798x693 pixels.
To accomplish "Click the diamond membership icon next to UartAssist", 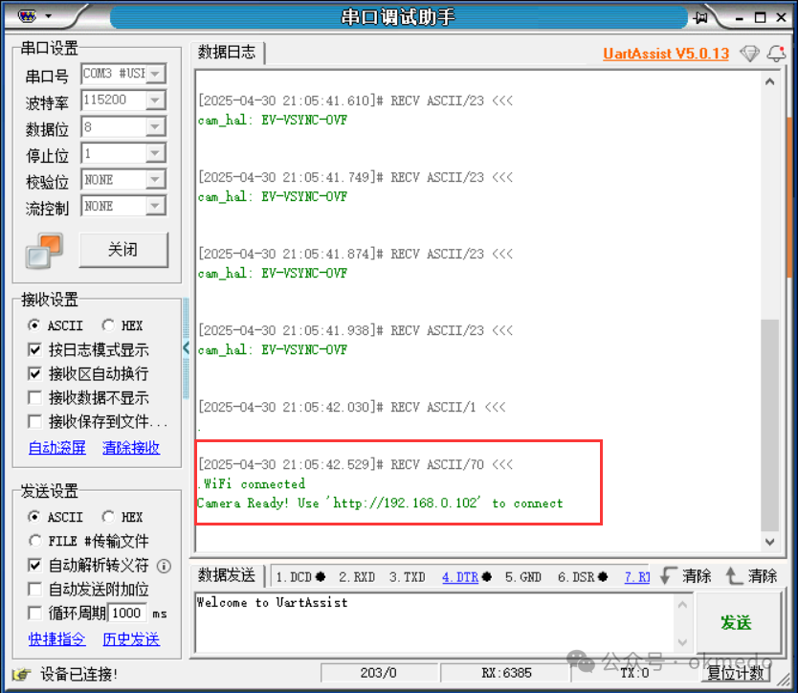I will tap(749, 54).
